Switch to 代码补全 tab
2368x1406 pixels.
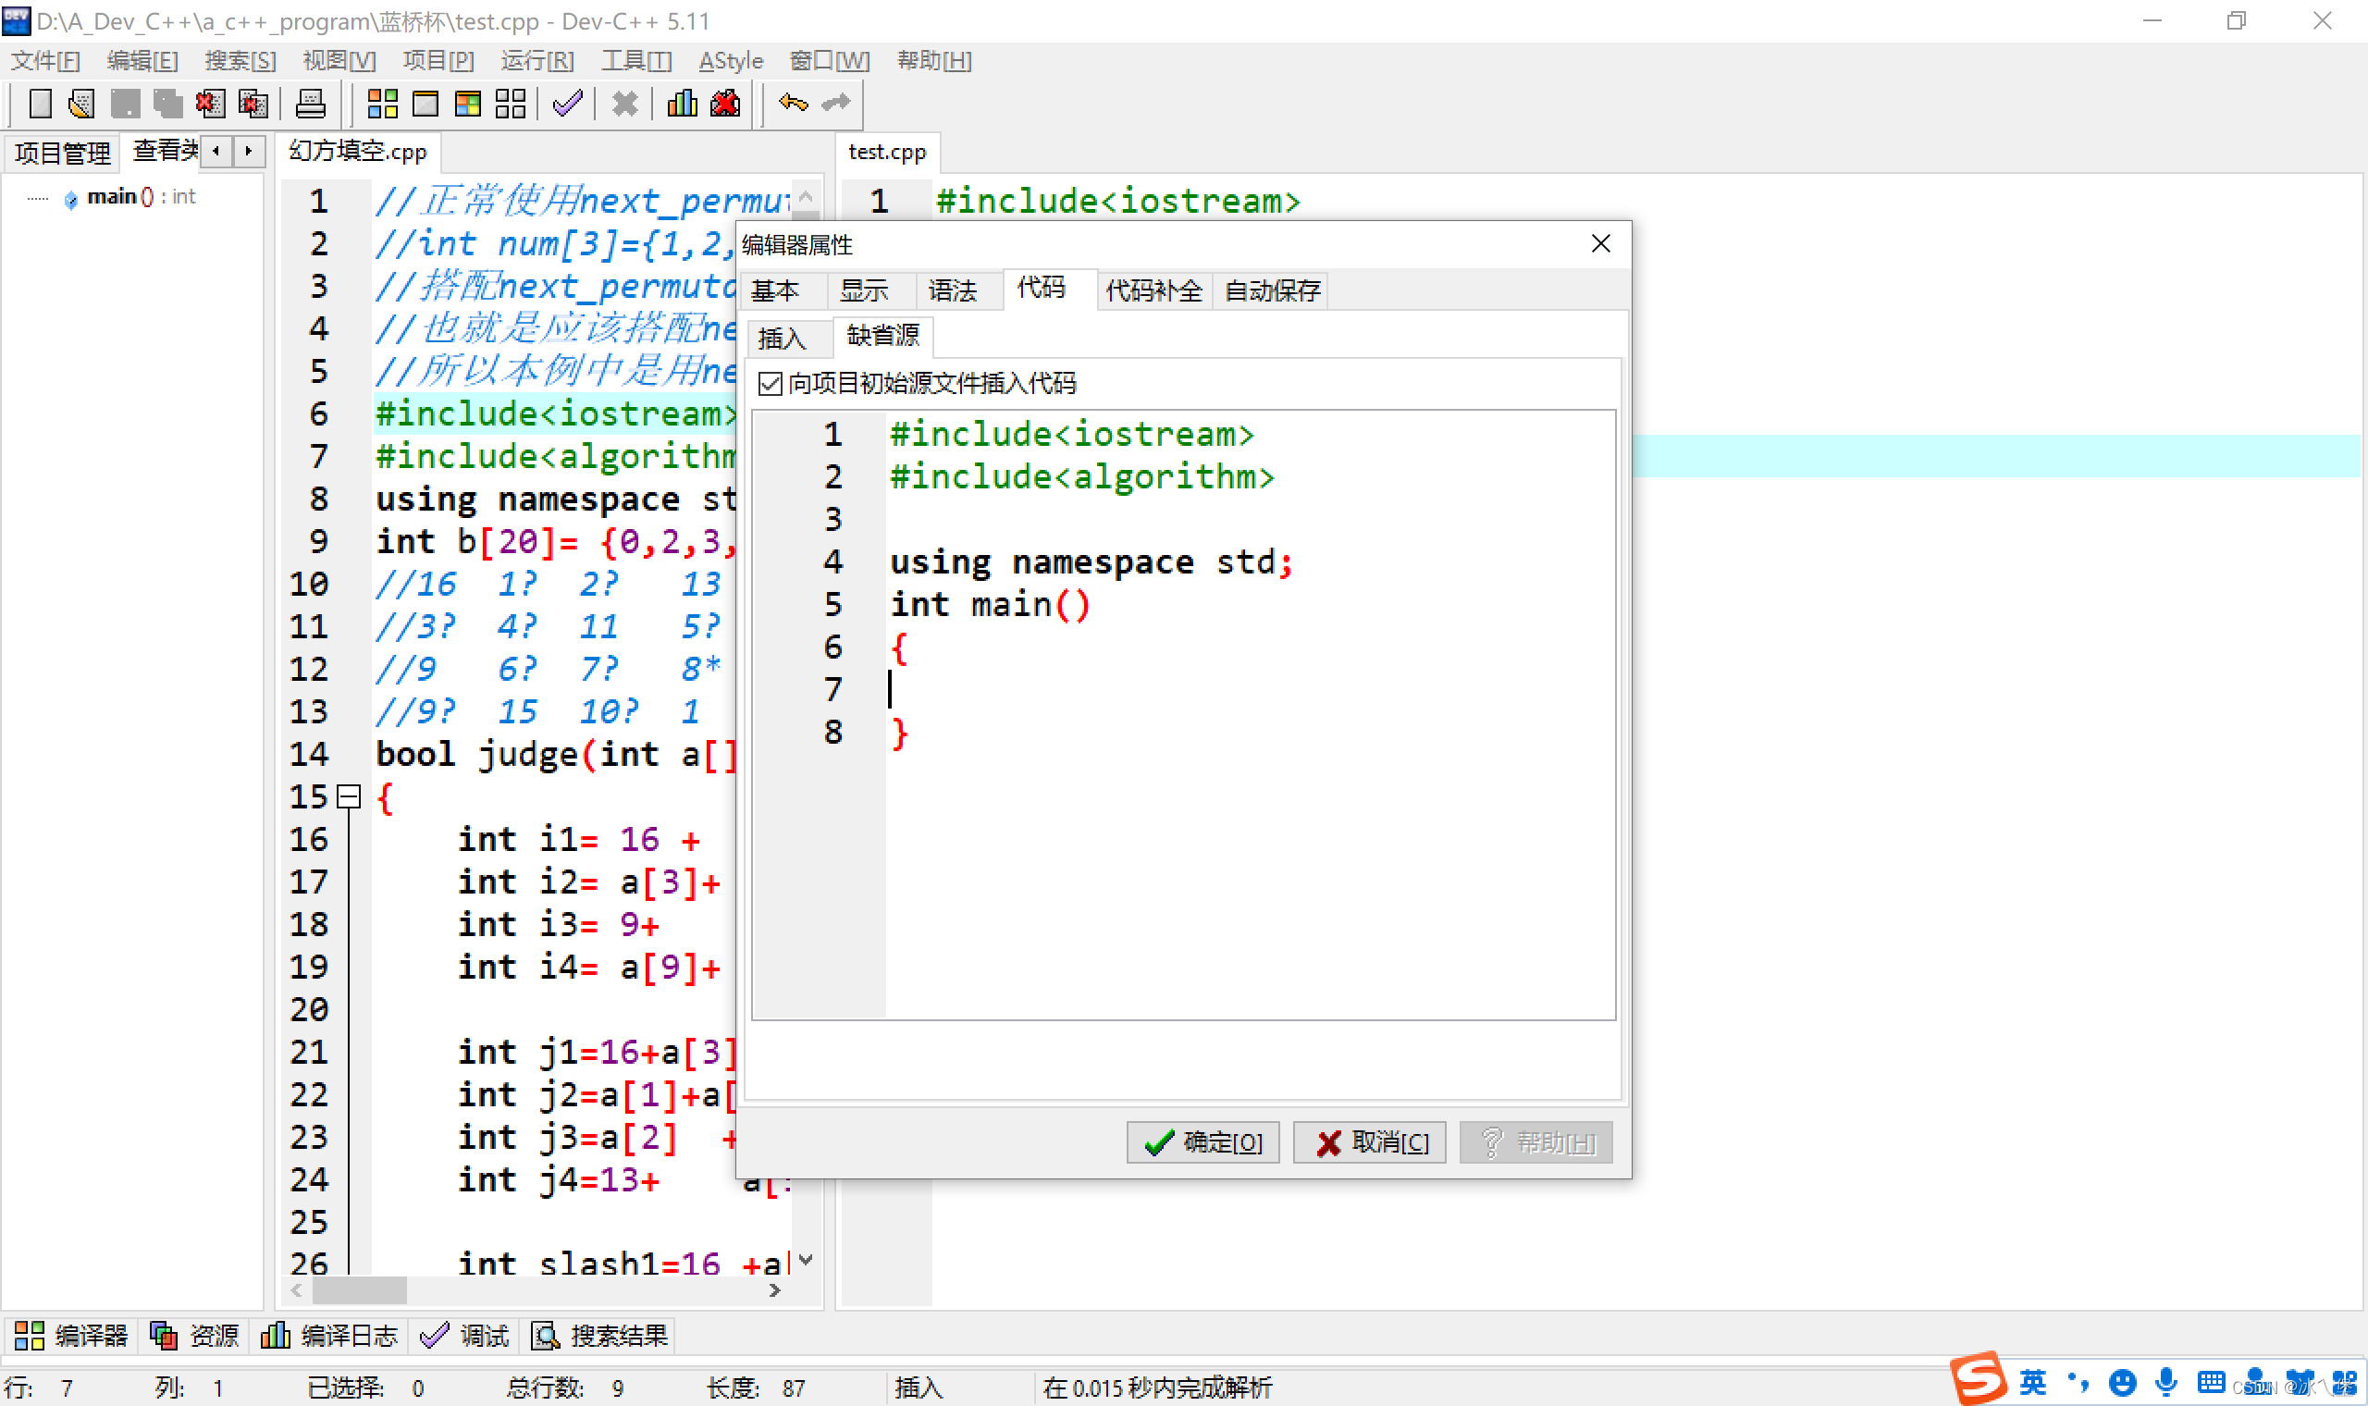click(x=1153, y=290)
